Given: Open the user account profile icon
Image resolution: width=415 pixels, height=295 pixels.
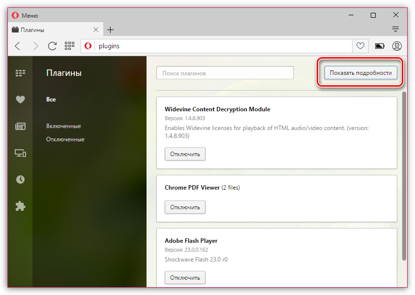Looking at the screenshot, I should click(397, 46).
